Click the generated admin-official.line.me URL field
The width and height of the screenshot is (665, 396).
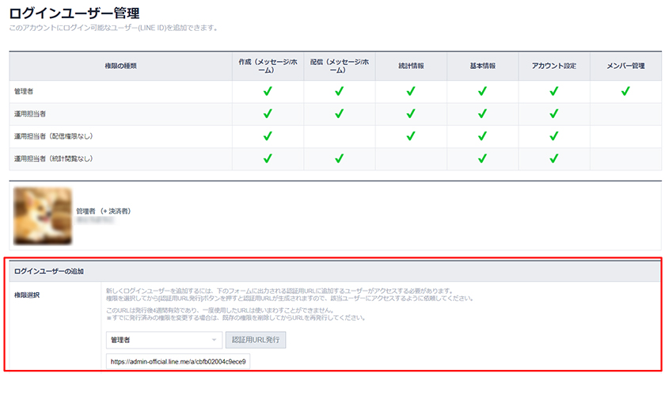point(179,362)
